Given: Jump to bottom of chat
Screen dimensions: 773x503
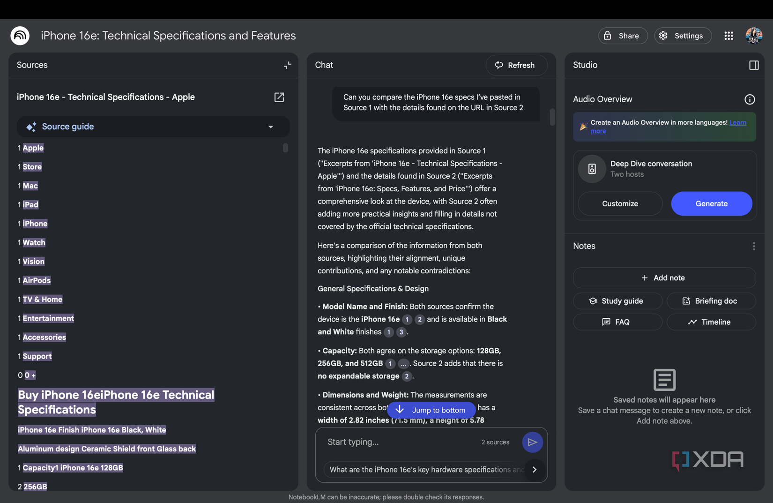Looking at the screenshot, I should (431, 410).
